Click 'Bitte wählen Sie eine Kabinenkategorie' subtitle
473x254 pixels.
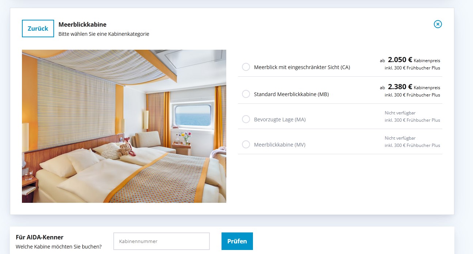pyautogui.click(x=104, y=34)
